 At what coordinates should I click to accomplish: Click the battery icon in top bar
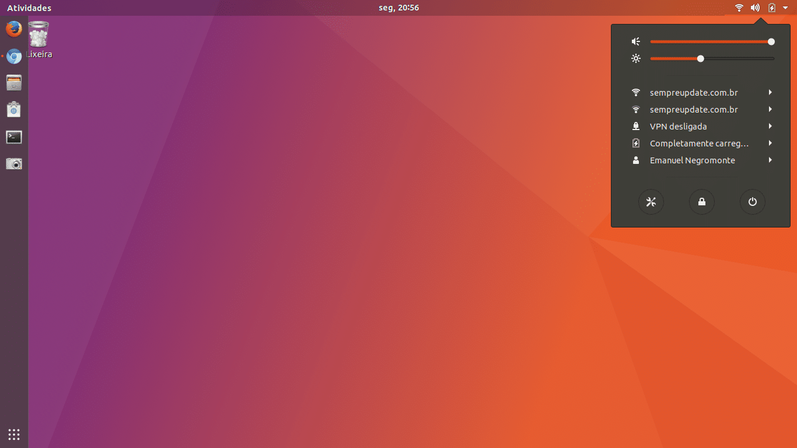[x=771, y=8]
